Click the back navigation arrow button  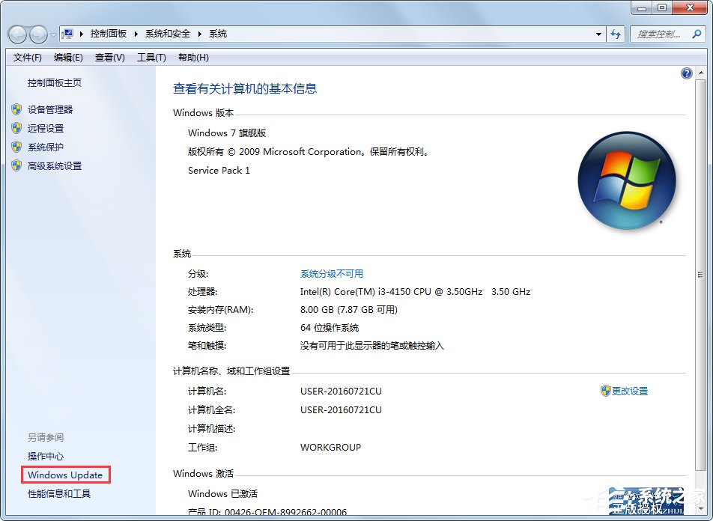(x=16, y=34)
